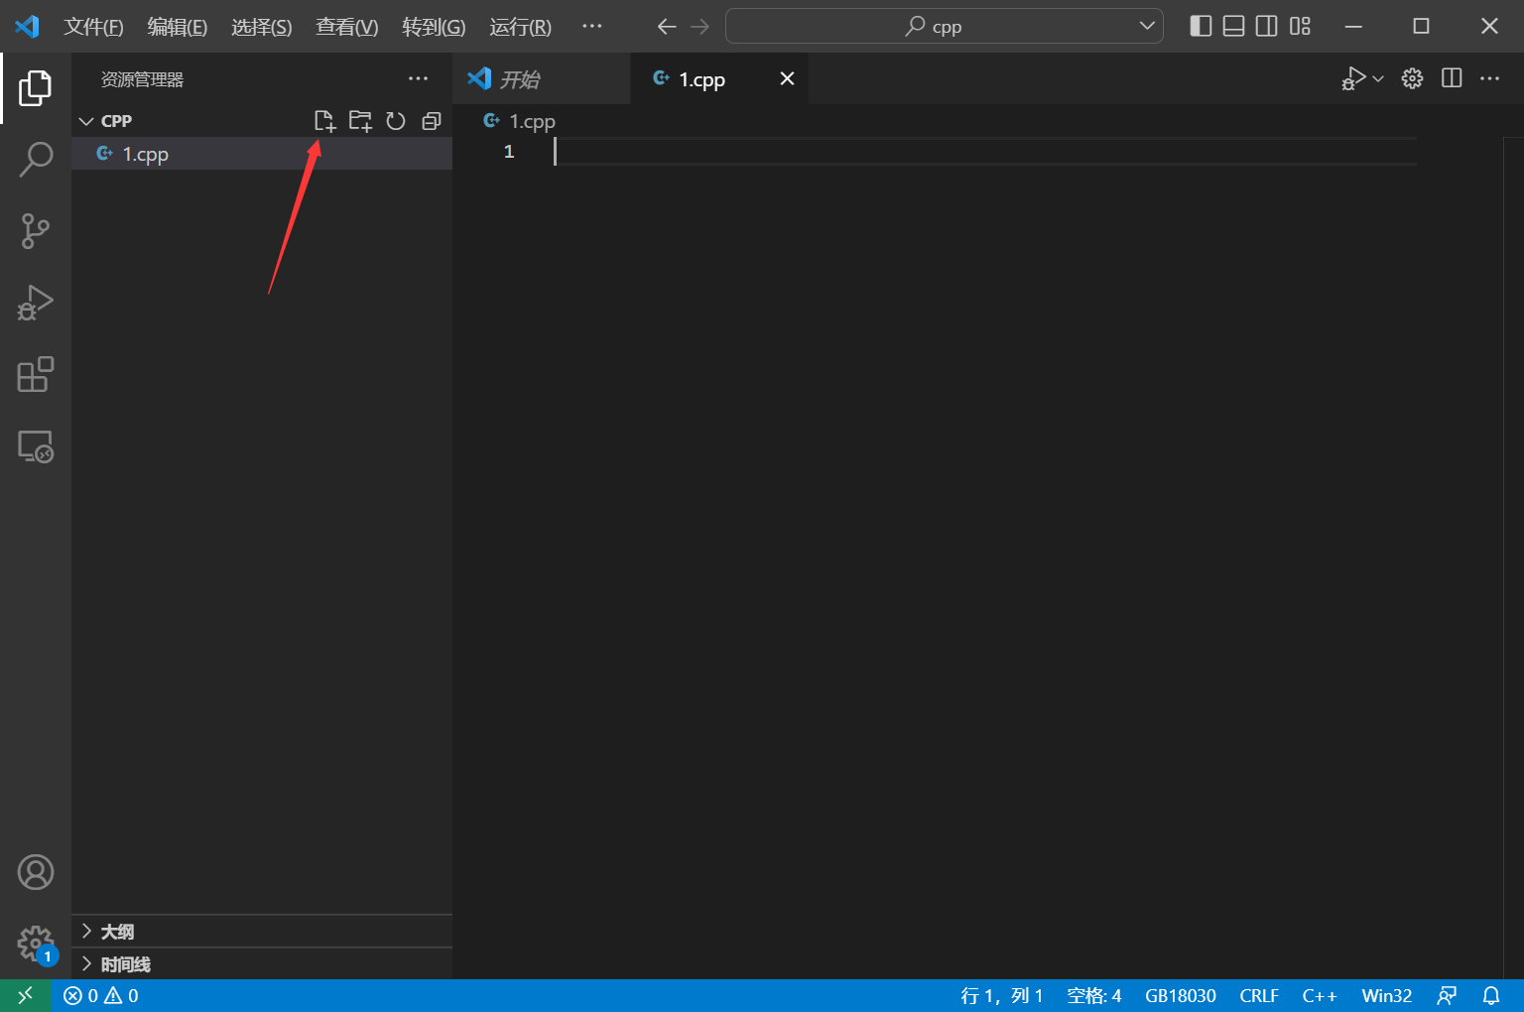Go back with the left arrow
The width and height of the screenshot is (1524, 1012).
click(667, 26)
